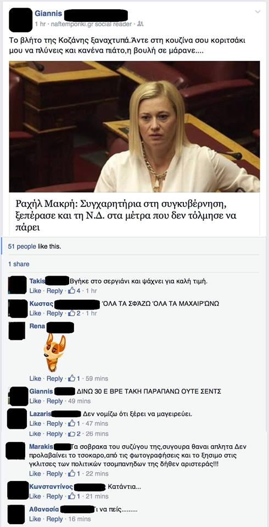This screenshot has height=527, width=269.
Task: Like Takis's comment
Action: [35, 291]
